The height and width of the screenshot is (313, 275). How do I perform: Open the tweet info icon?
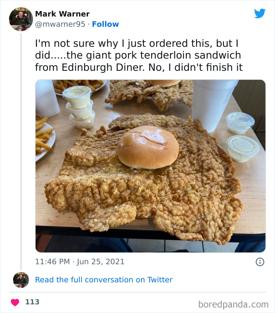[260, 261]
